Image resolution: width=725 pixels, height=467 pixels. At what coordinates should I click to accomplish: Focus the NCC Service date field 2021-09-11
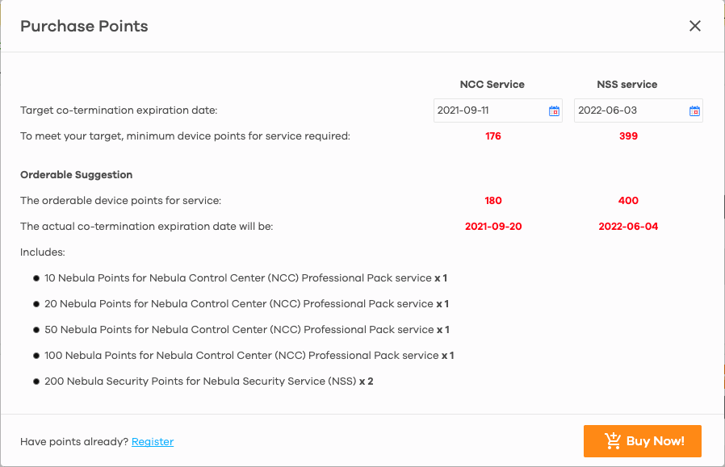point(497,110)
